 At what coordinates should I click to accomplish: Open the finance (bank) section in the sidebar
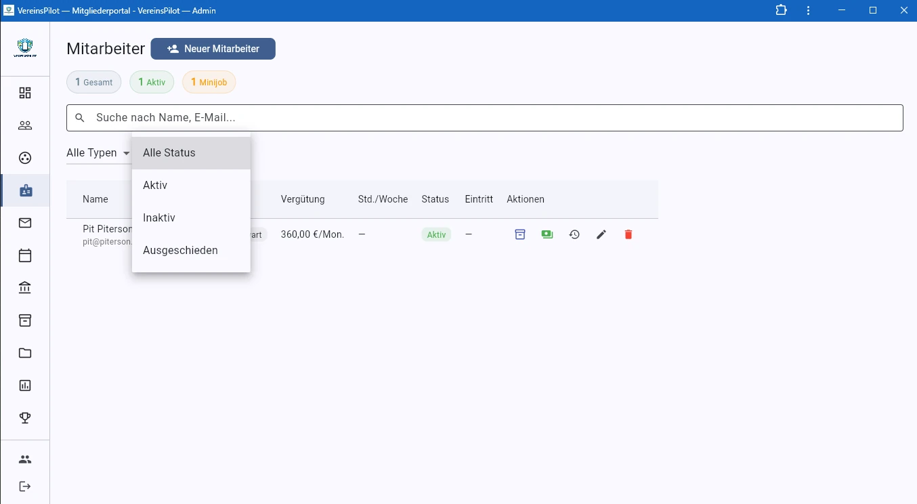coord(25,287)
